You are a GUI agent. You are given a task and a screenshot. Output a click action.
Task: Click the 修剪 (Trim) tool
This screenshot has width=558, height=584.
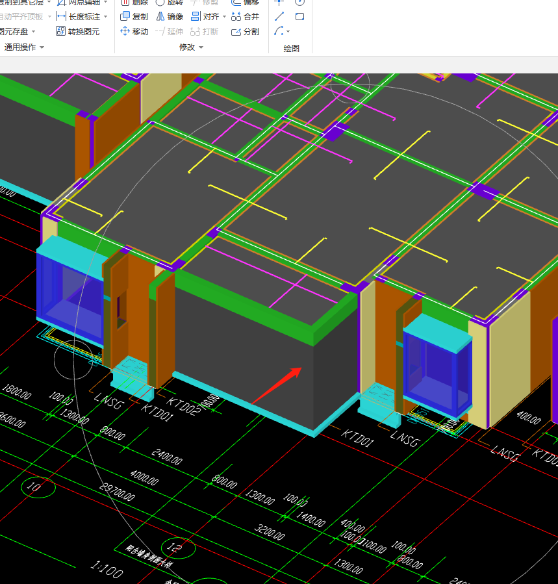tap(204, 3)
